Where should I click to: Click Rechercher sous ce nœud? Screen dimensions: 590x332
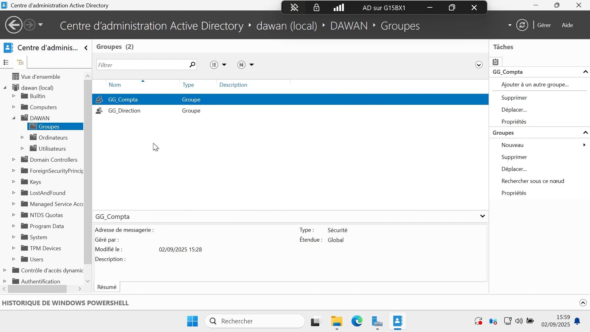point(533,181)
